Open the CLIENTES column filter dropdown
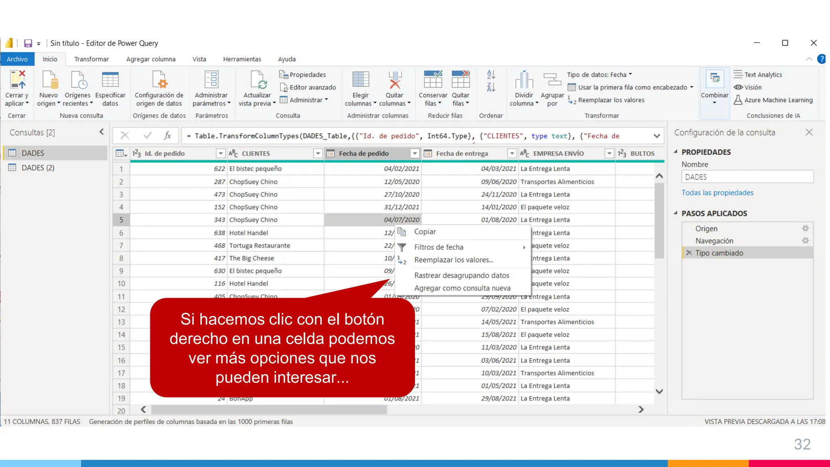This screenshot has height=467, width=830. (318, 153)
